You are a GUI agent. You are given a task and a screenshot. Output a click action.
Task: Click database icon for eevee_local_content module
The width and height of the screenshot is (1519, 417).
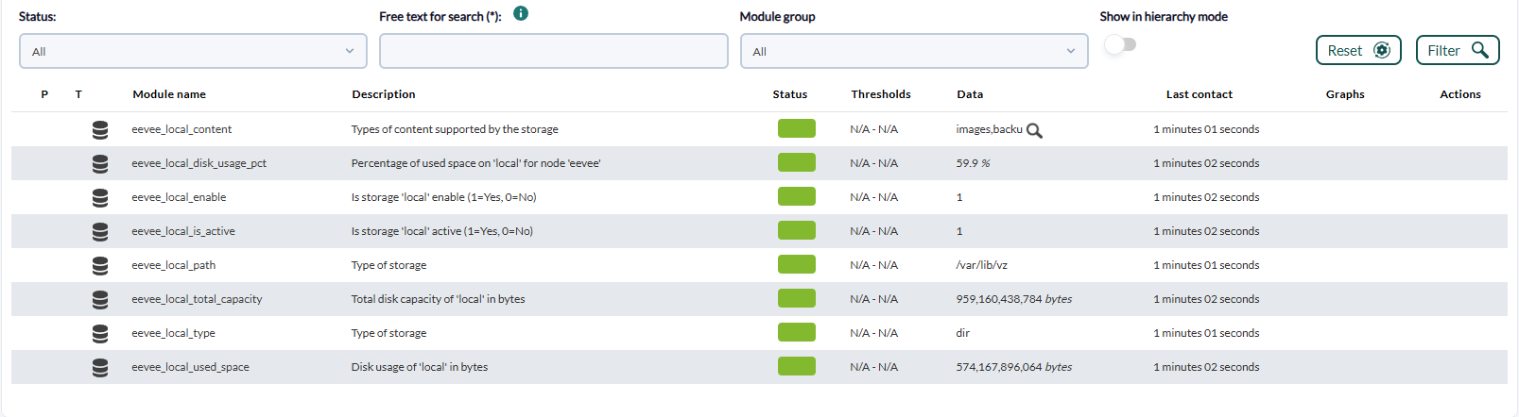pyautogui.click(x=100, y=130)
